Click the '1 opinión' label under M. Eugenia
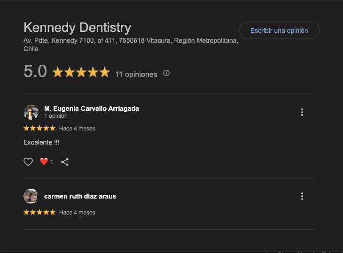The image size is (343, 253). point(56,116)
